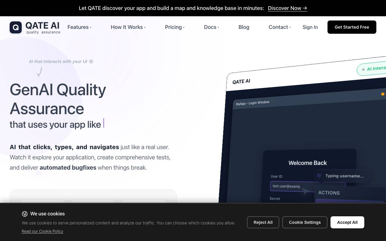The width and height of the screenshot is (386, 241).
Task: Click the QATE AI wordmark text
Action: pyautogui.click(x=42, y=26)
